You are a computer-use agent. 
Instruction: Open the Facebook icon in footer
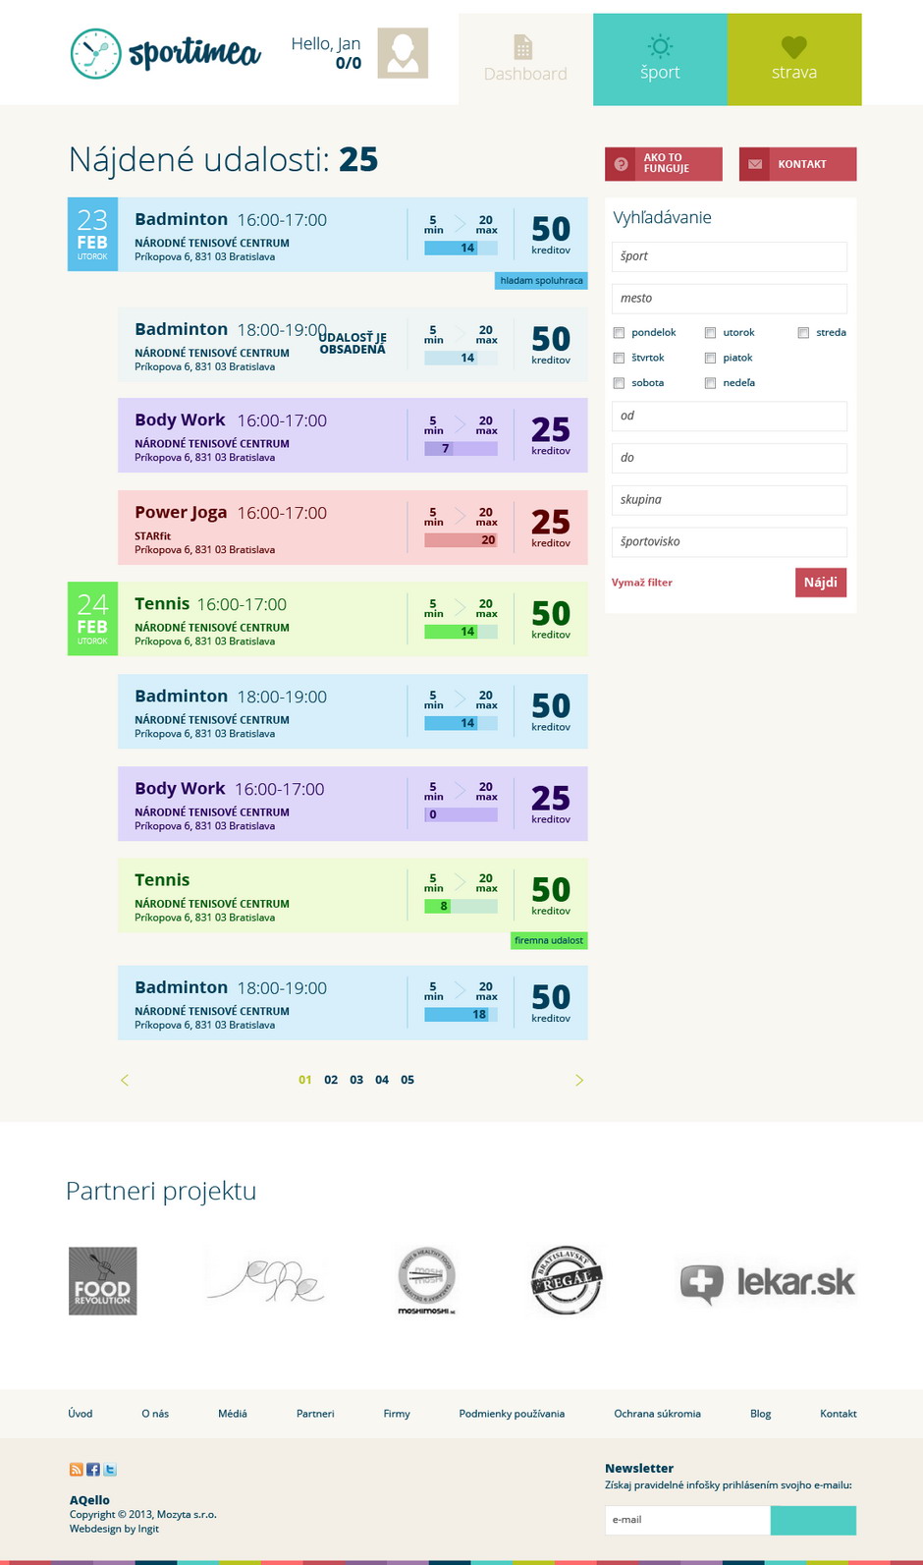[x=93, y=1470]
